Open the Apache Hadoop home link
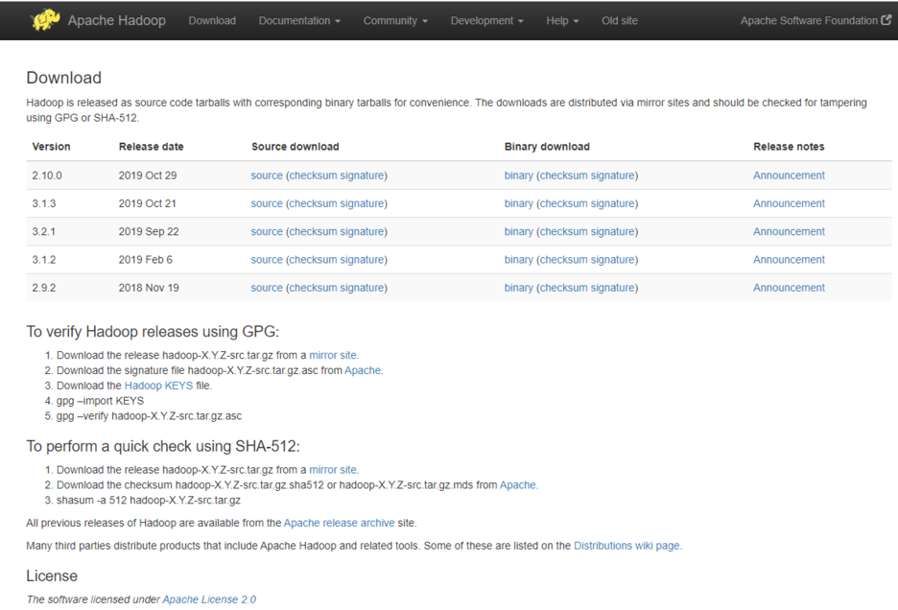The height and width of the screenshot is (610, 898). click(117, 20)
